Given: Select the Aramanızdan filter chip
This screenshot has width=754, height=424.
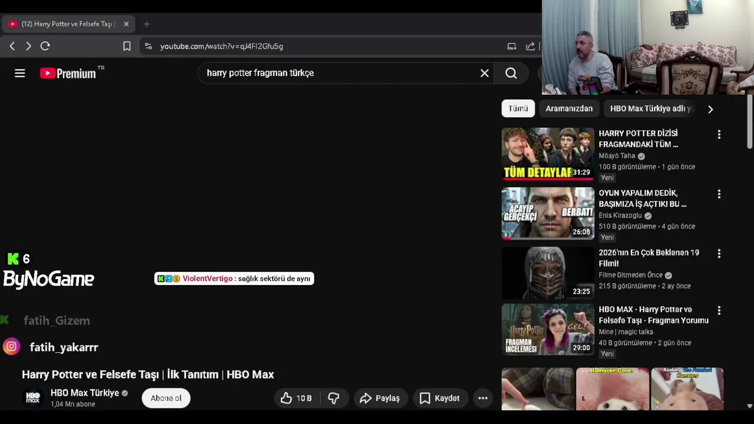Looking at the screenshot, I should click(x=569, y=108).
